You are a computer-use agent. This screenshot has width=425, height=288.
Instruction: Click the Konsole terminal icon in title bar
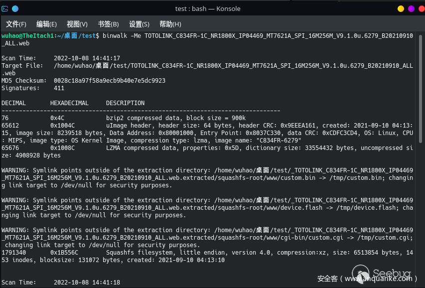5,8
